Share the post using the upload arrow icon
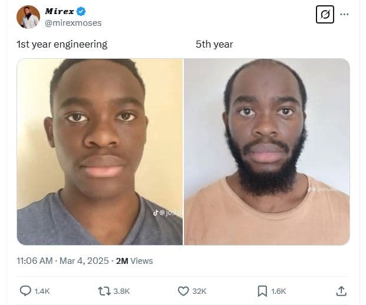 click(x=341, y=291)
